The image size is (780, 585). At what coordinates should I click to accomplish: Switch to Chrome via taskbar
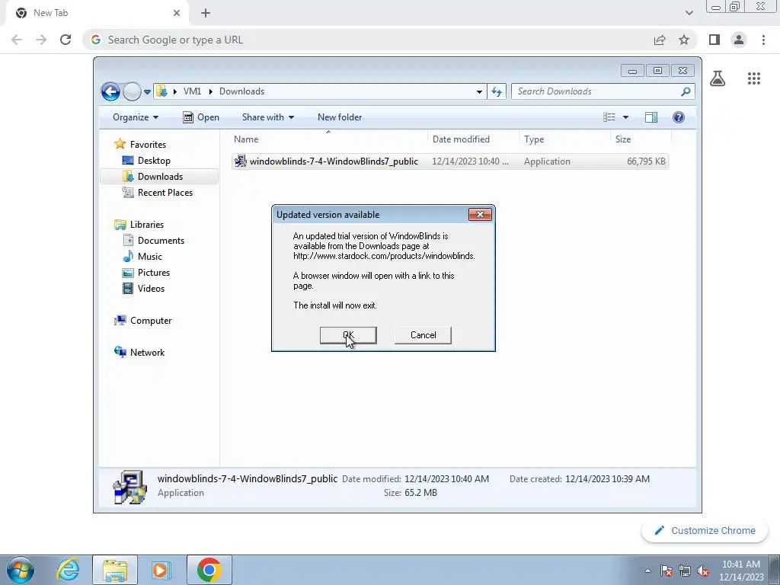(209, 570)
